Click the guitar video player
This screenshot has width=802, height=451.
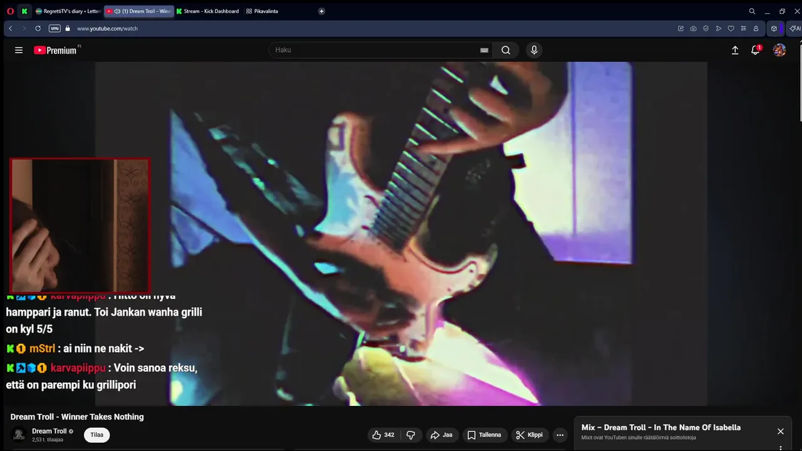(x=401, y=234)
